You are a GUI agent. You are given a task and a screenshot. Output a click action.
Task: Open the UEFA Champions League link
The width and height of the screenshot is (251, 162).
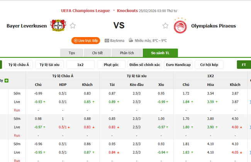tap(85, 11)
